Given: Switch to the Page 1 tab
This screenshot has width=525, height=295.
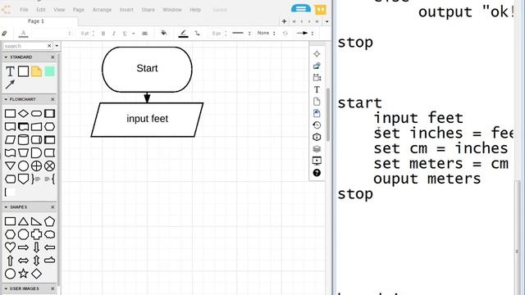Looking at the screenshot, I should [x=36, y=21].
